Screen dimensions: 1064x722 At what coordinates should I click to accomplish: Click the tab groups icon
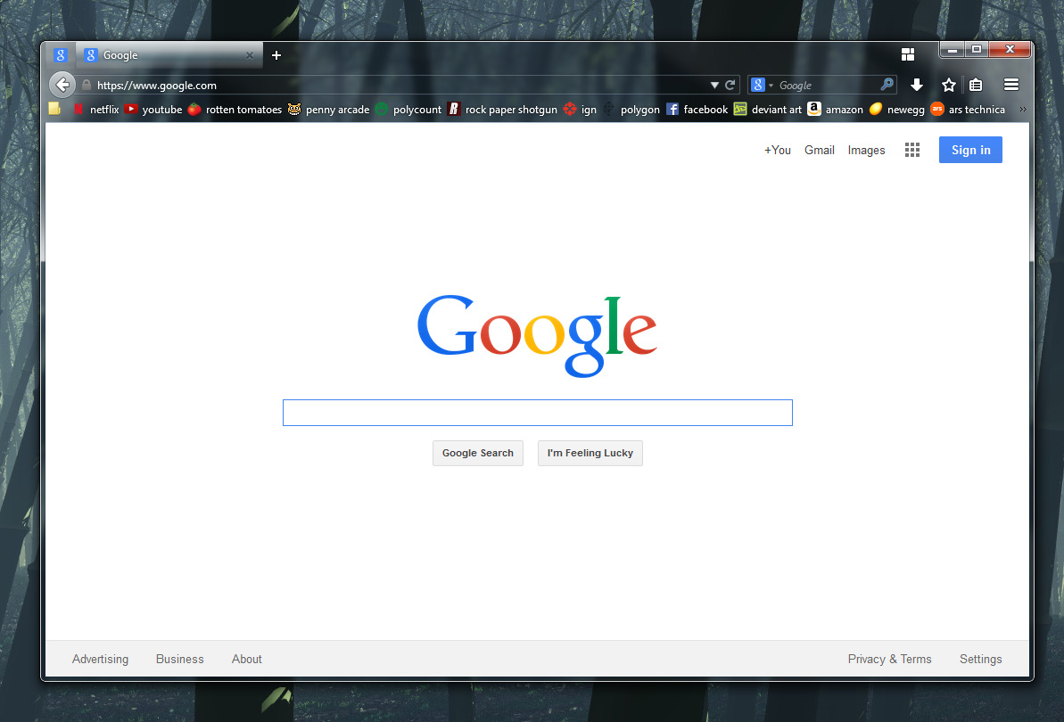[x=907, y=53]
